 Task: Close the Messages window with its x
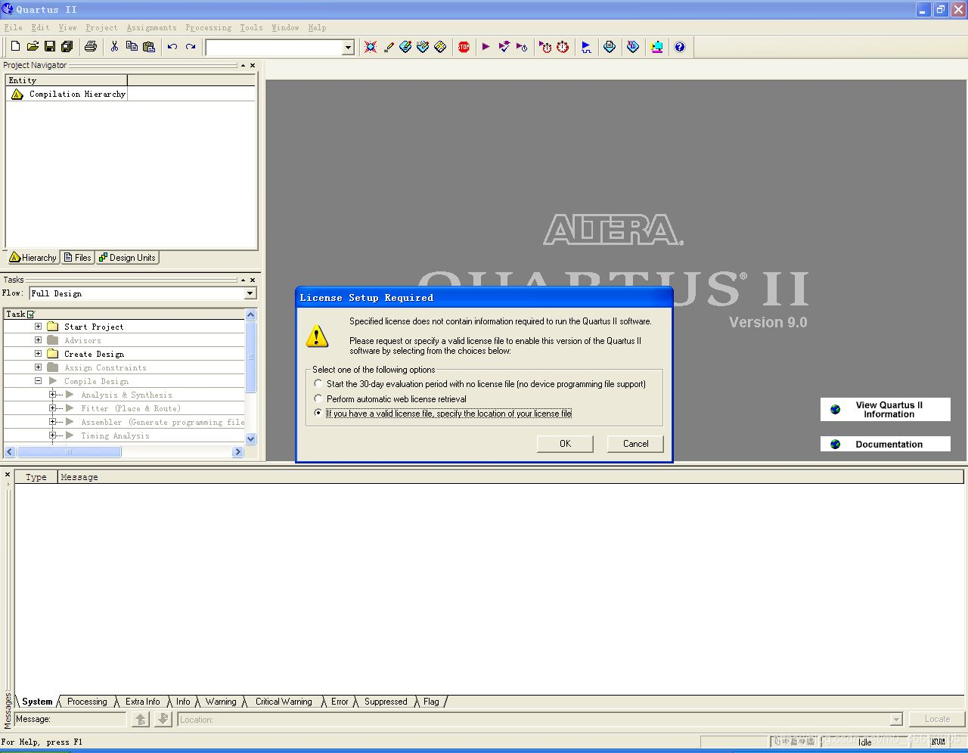click(8, 475)
